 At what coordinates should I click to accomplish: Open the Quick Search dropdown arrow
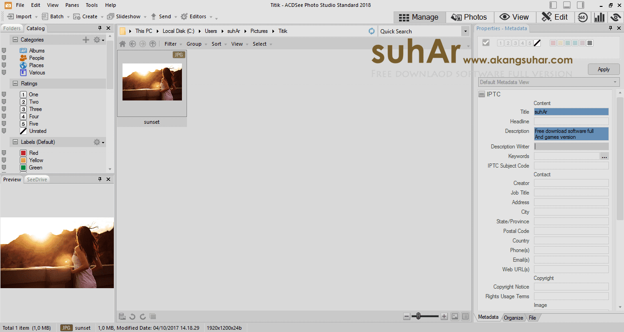[465, 31]
